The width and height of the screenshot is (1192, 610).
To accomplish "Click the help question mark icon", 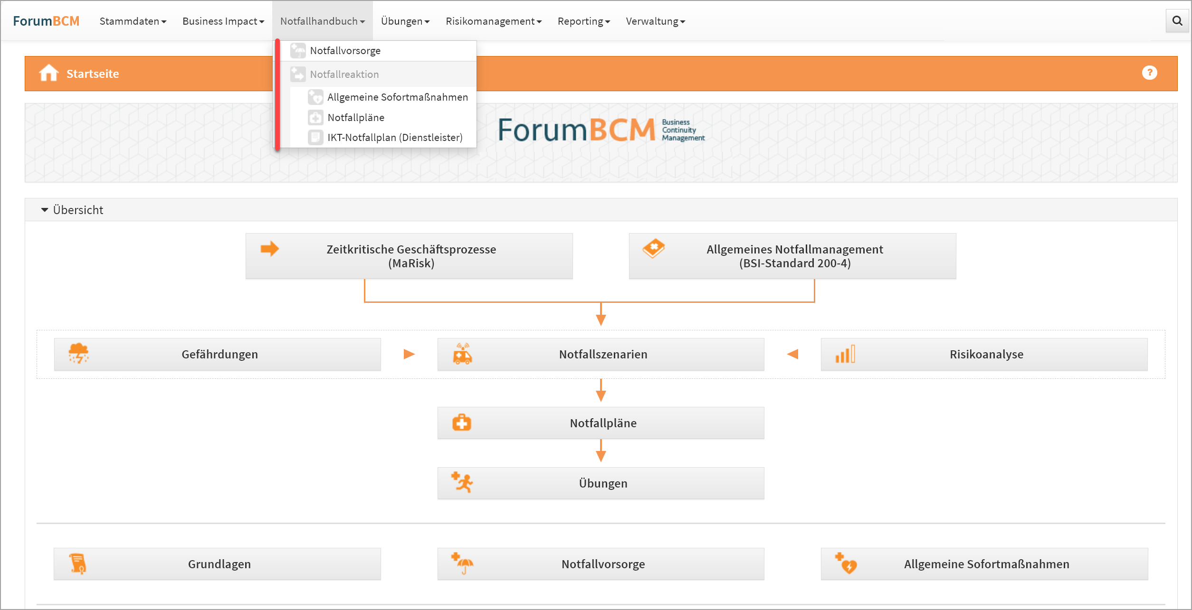I will tap(1149, 73).
